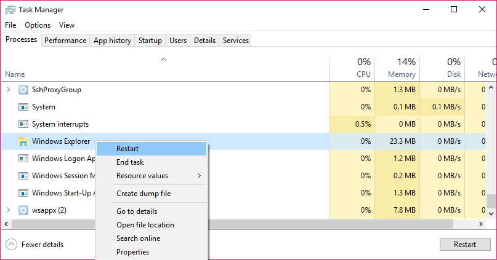Click the Restart button at bottom right

point(465,245)
